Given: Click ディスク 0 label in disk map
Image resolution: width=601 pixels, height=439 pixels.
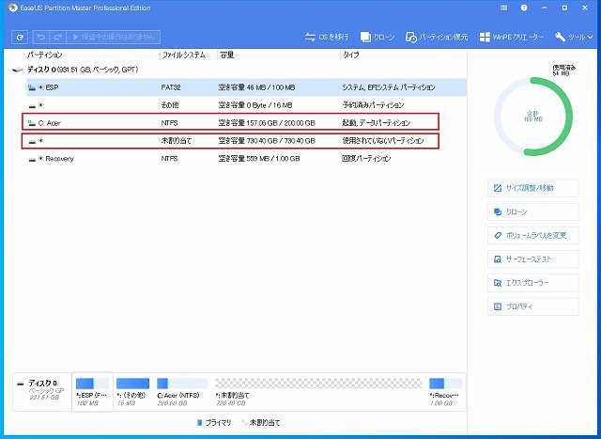Looking at the screenshot, I should click(x=42, y=383).
